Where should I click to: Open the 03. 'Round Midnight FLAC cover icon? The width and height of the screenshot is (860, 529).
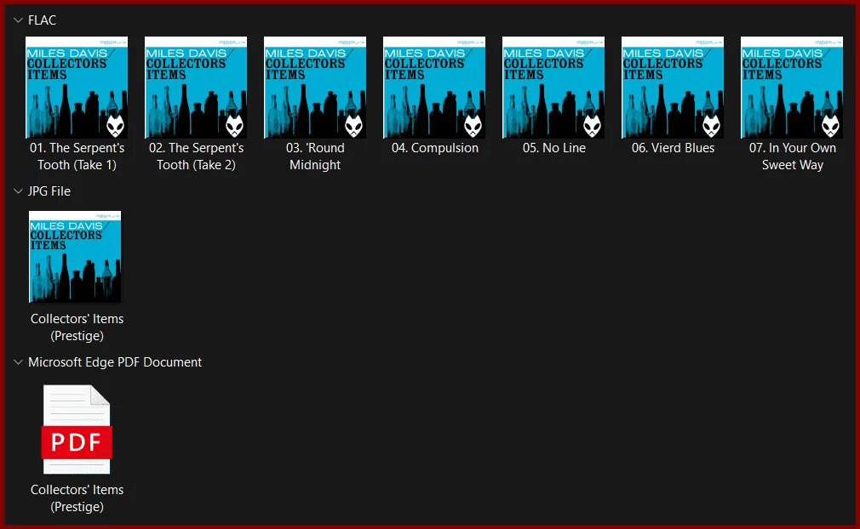pos(315,88)
